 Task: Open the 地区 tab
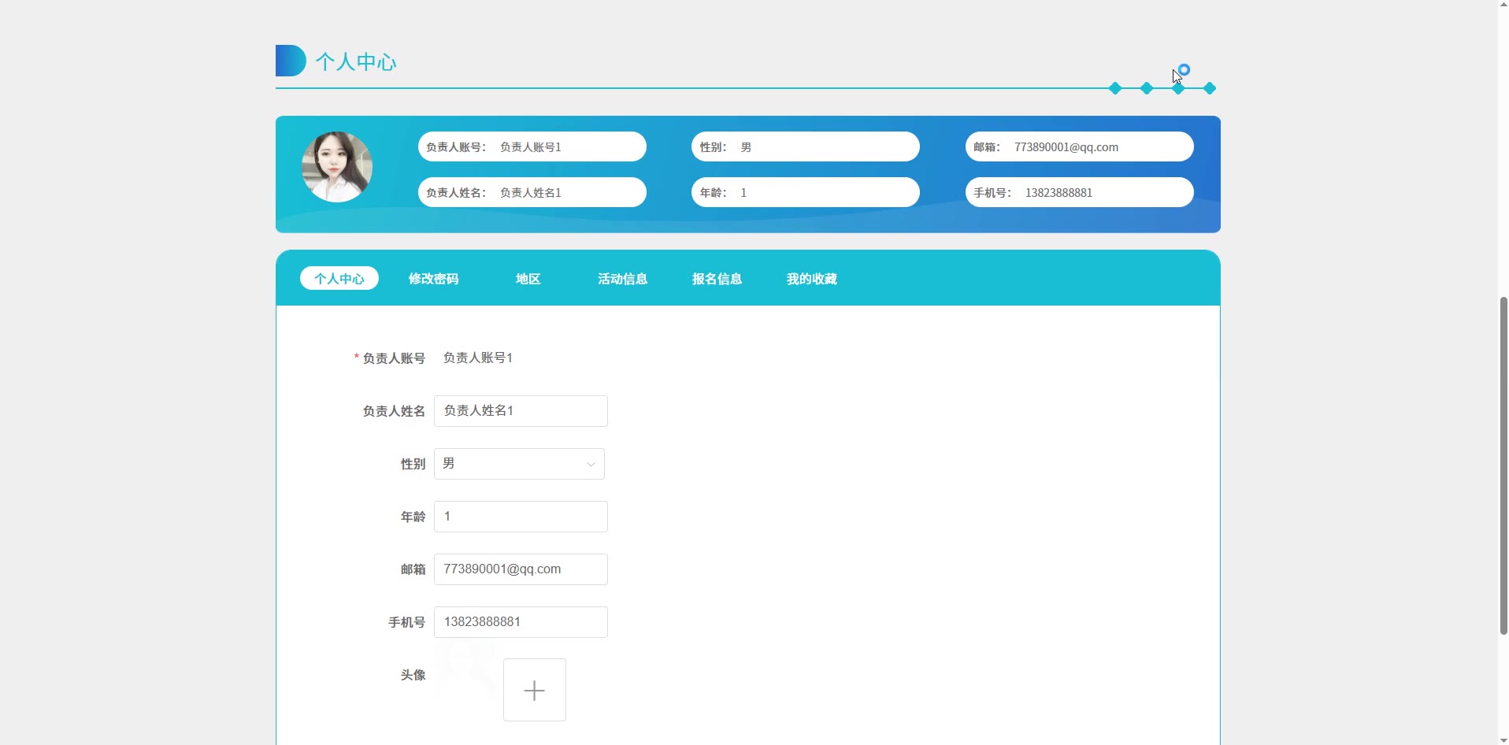point(528,279)
